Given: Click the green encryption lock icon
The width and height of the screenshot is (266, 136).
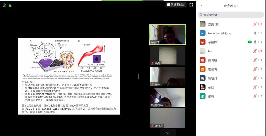Looking at the screenshot, I should tap(10, 5).
